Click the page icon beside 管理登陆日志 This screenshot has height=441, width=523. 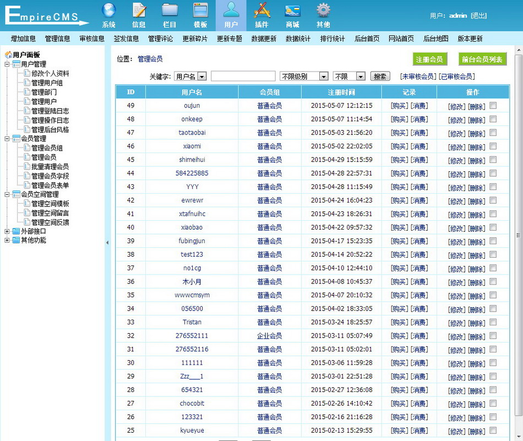pos(28,111)
